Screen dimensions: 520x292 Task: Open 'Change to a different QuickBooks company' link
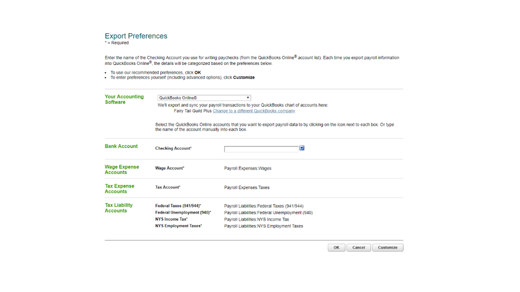pyautogui.click(x=254, y=111)
